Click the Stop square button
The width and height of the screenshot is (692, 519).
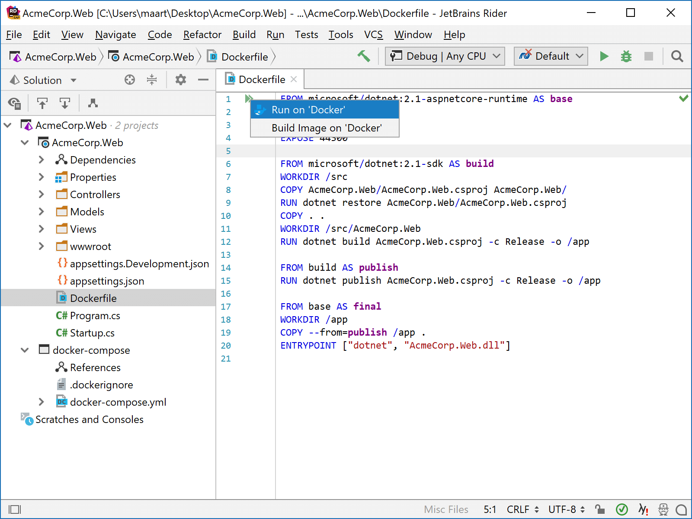[x=649, y=56]
